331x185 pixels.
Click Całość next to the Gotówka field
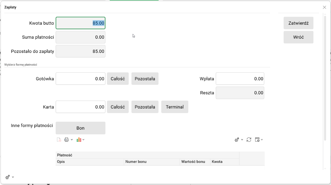(x=118, y=79)
